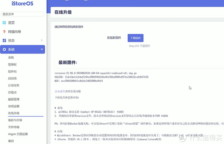Screen dimensions: 224x144
Task: Click the iStoreOS logo
Action: [x=22, y=3]
